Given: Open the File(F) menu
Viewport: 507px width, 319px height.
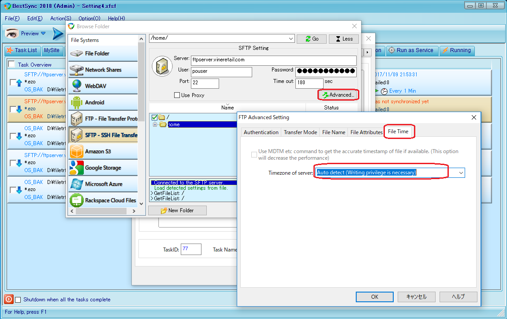Looking at the screenshot, I should (12, 19).
